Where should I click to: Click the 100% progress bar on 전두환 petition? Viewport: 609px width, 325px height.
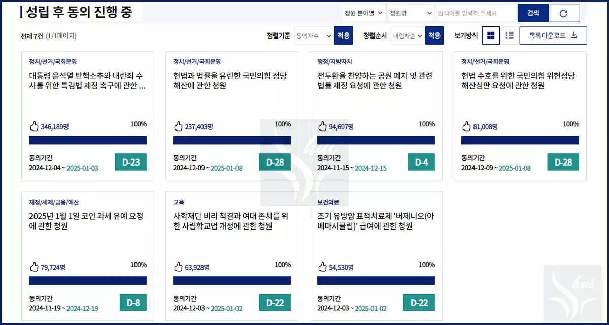pyautogui.click(x=376, y=139)
